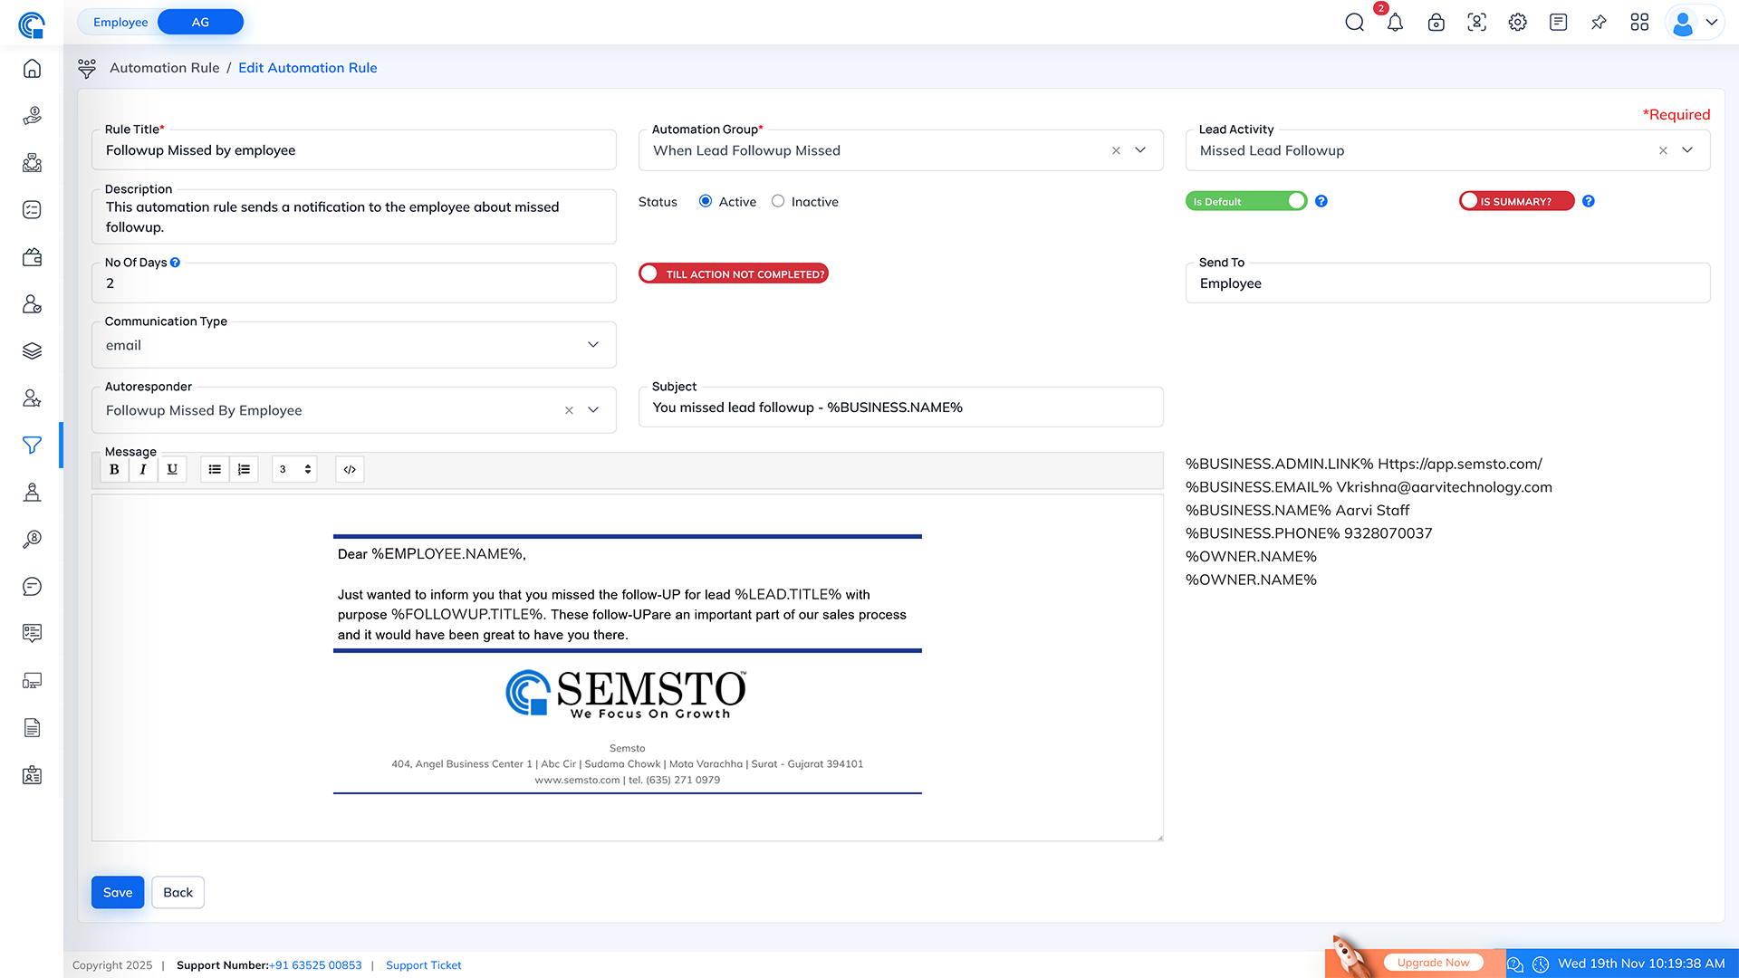The width and height of the screenshot is (1739, 978).
Task: Click the Bold formatting button
Action: pyautogui.click(x=114, y=469)
